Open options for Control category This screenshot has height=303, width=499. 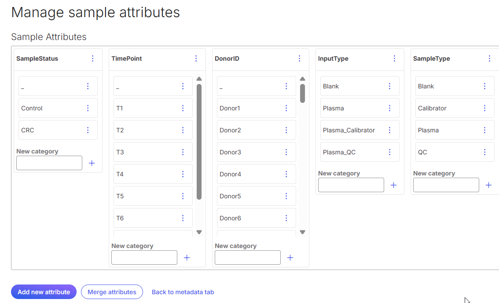tap(88, 108)
